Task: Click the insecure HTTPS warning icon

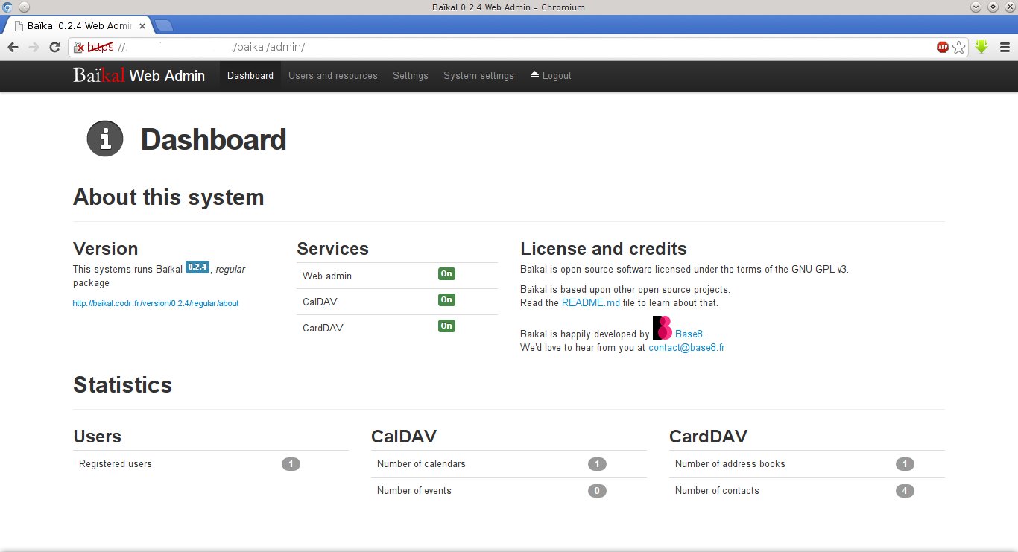Action: coord(79,48)
